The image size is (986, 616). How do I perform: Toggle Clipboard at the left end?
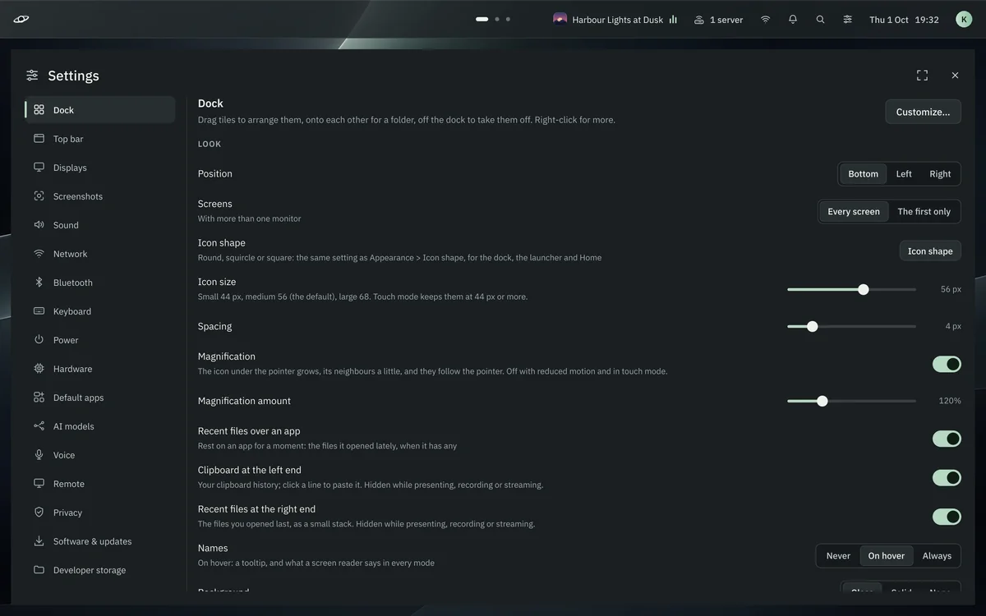pos(947,477)
